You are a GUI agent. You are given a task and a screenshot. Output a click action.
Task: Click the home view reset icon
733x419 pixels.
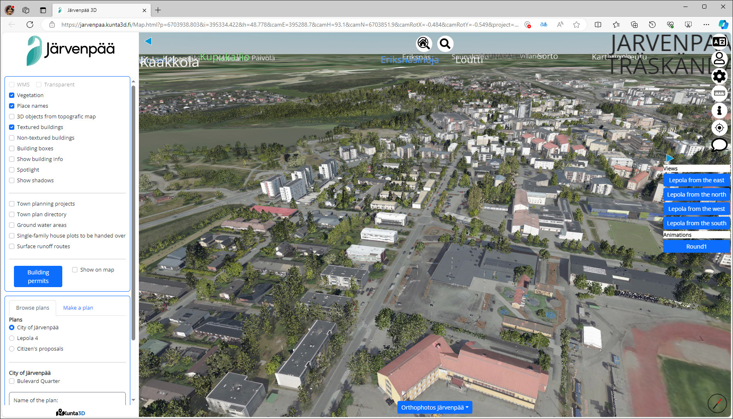point(424,43)
